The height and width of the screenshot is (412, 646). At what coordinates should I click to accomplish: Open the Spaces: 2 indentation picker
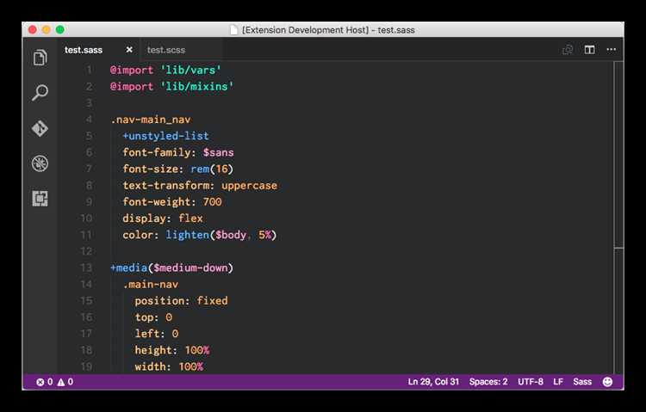tap(488, 381)
